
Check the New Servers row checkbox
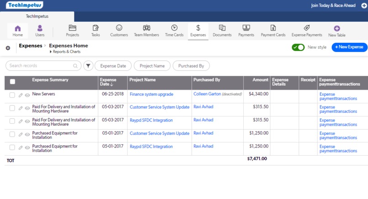pos(12,95)
